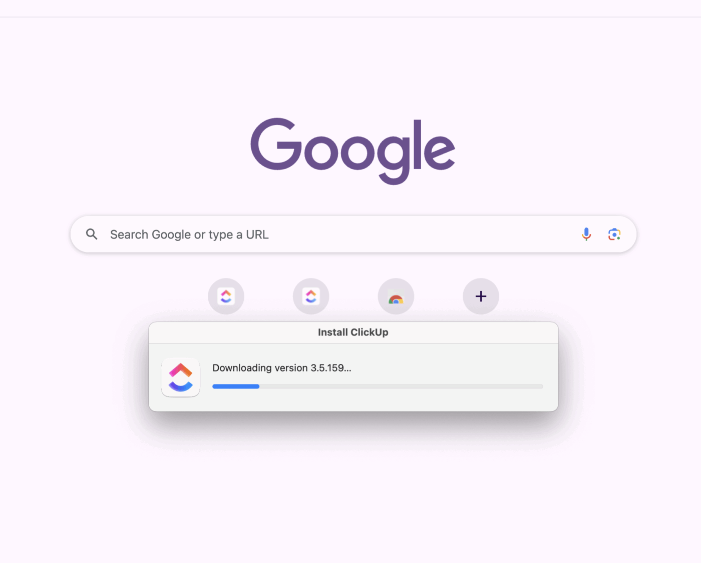Screen dimensions: 701x563
Task: Click the blue filled part of download progress bar
Action: click(236, 386)
